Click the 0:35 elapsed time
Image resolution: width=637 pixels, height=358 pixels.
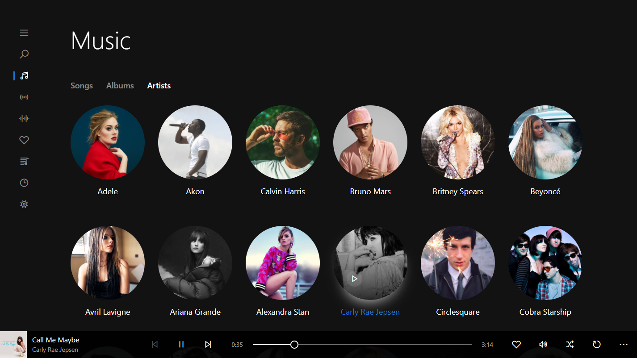coord(237,345)
